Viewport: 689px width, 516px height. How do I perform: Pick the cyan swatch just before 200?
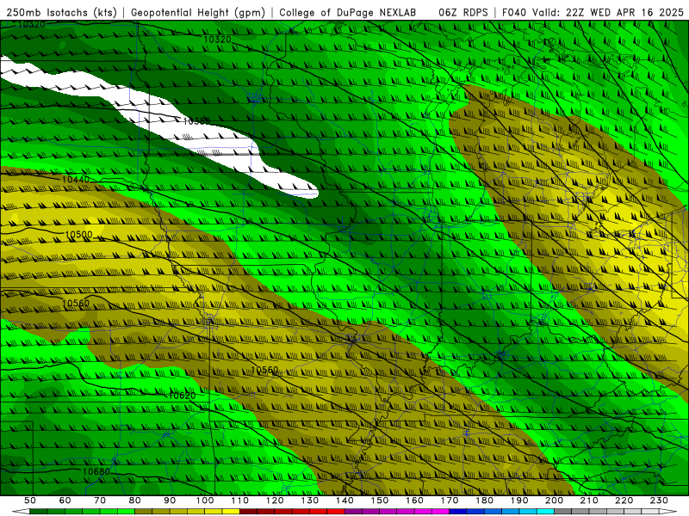click(x=546, y=512)
